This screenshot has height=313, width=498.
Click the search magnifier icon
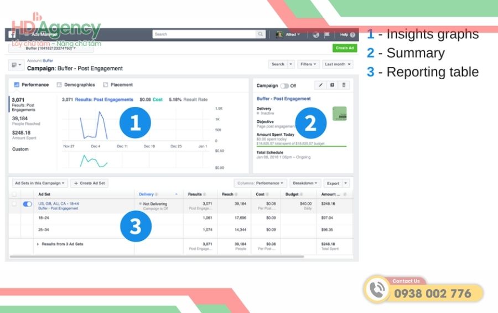pos(261,34)
